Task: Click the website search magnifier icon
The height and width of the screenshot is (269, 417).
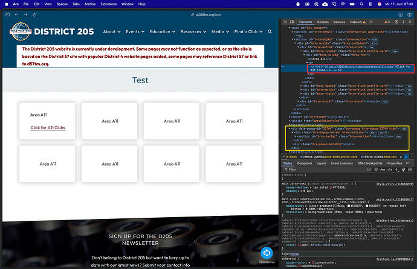Action: tap(270, 31)
